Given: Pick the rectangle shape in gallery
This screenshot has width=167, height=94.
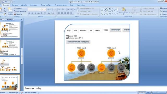Looking at the screenshot, I should (102, 11).
